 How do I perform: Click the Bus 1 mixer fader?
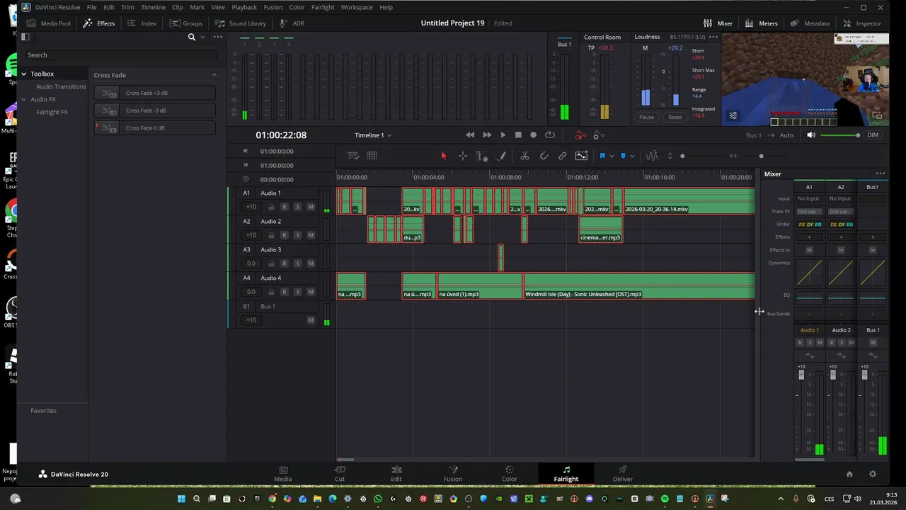click(x=864, y=375)
